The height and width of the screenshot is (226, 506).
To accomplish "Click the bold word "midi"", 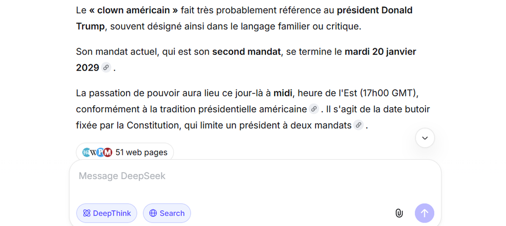I will tap(283, 93).
